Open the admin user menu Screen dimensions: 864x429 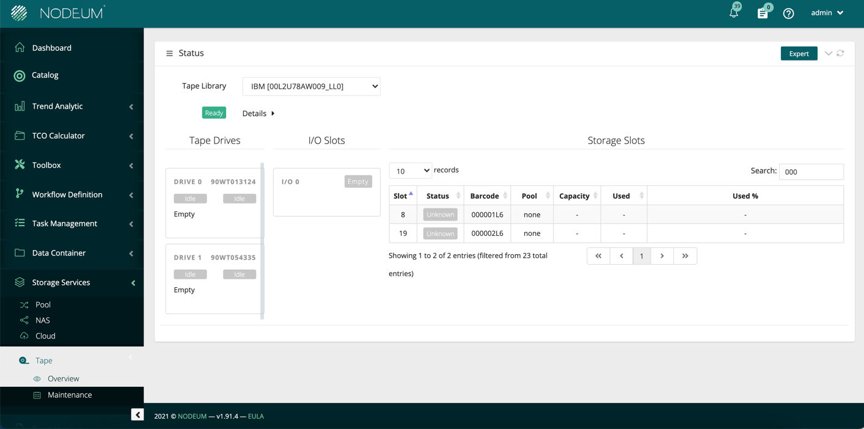[827, 13]
